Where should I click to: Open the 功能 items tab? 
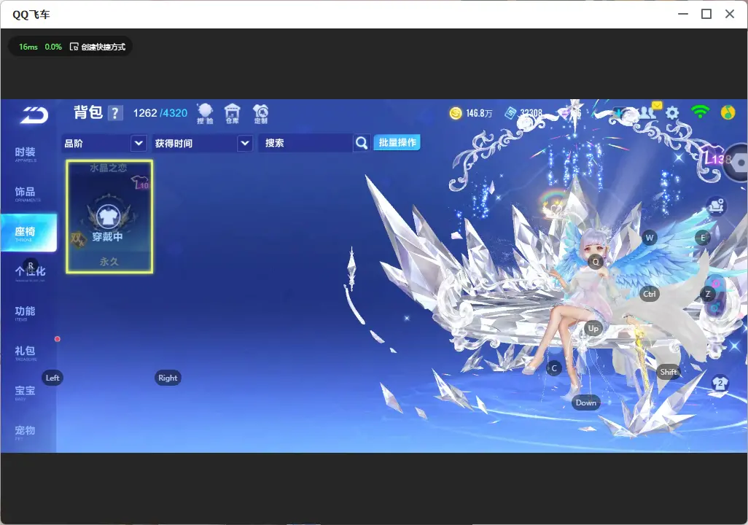point(26,313)
